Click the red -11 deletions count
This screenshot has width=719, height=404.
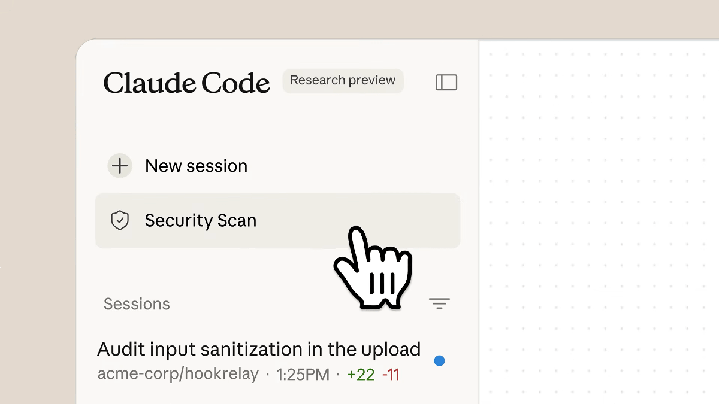click(391, 375)
